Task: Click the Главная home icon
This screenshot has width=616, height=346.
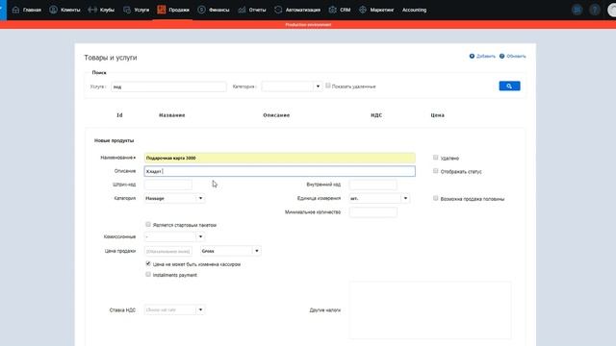Action: (15, 10)
